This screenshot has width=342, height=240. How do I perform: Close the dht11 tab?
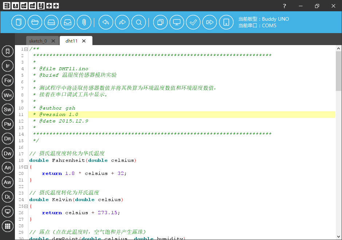coord(84,41)
